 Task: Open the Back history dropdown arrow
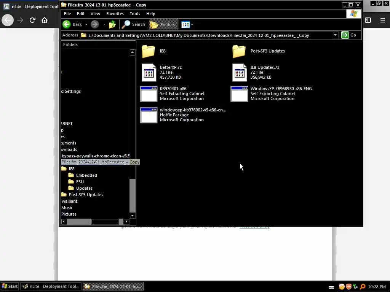pos(86,25)
